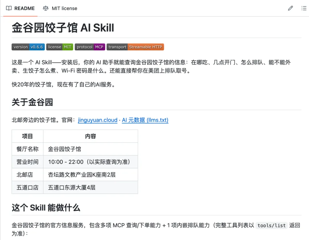Click the scales icon beside MIT license
The image size is (309, 240).
tap(45, 8)
